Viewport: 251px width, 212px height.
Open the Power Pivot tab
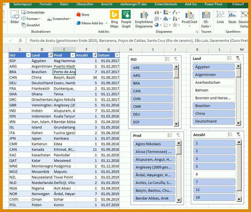[x=213, y=4]
